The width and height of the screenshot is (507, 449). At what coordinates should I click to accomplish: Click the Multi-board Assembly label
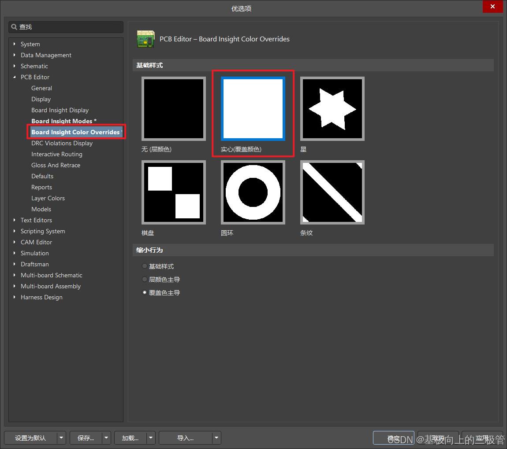(x=50, y=286)
